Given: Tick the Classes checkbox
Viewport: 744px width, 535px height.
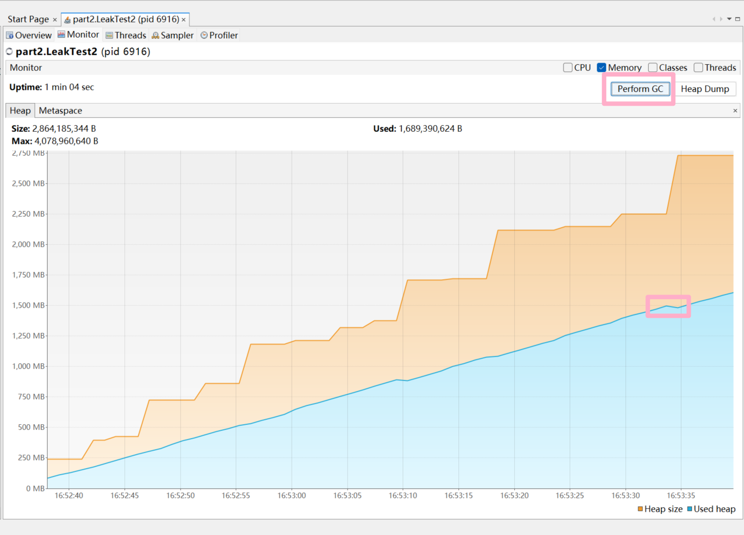Looking at the screenshot, I should pyautogui.click(x=653, y=68).
